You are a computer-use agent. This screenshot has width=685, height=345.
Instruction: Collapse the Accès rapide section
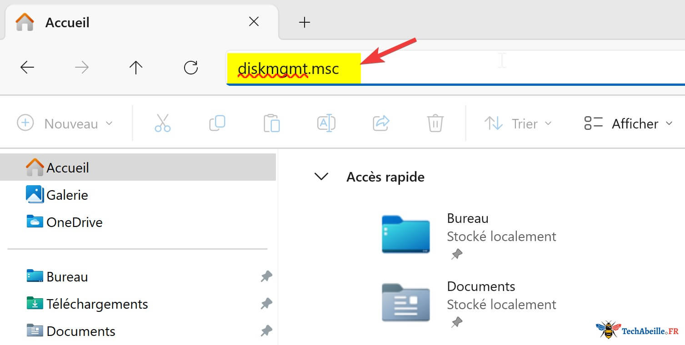(321, 177)
